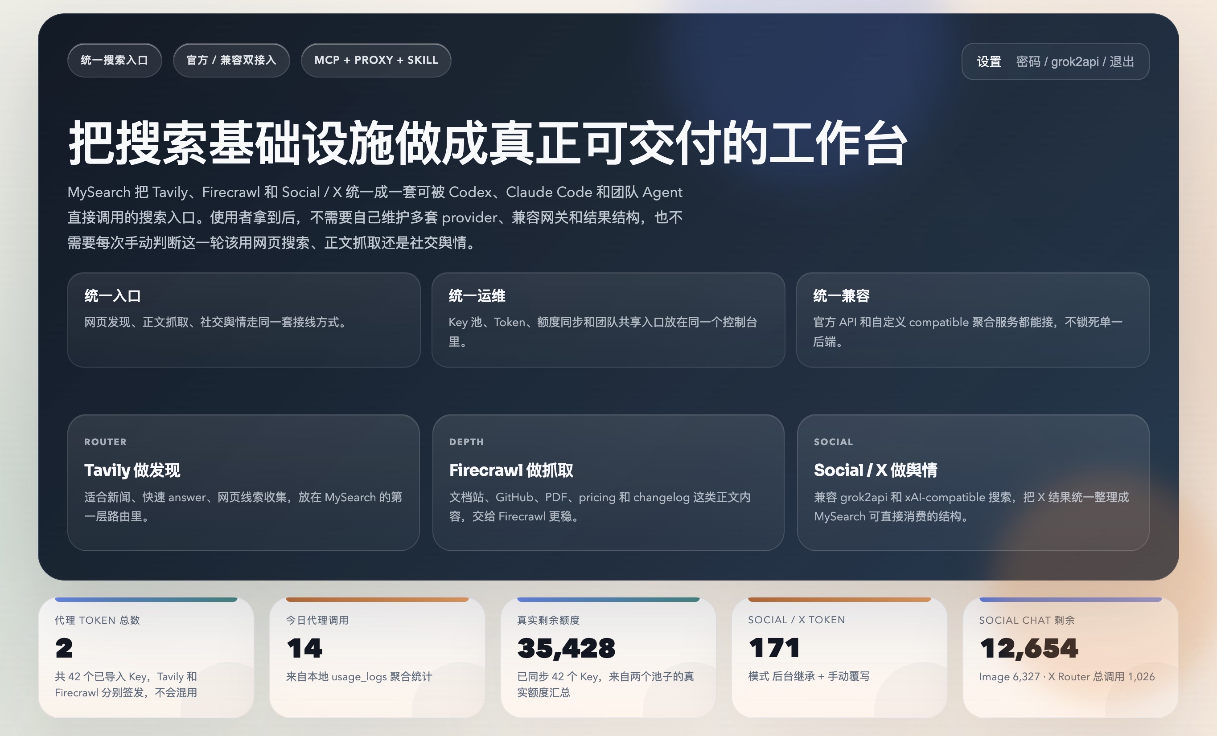Screen dimensions: 1217x736
Task: Click the 模式 后台继承 + 手动覆写 label
Action: (809, 677)
